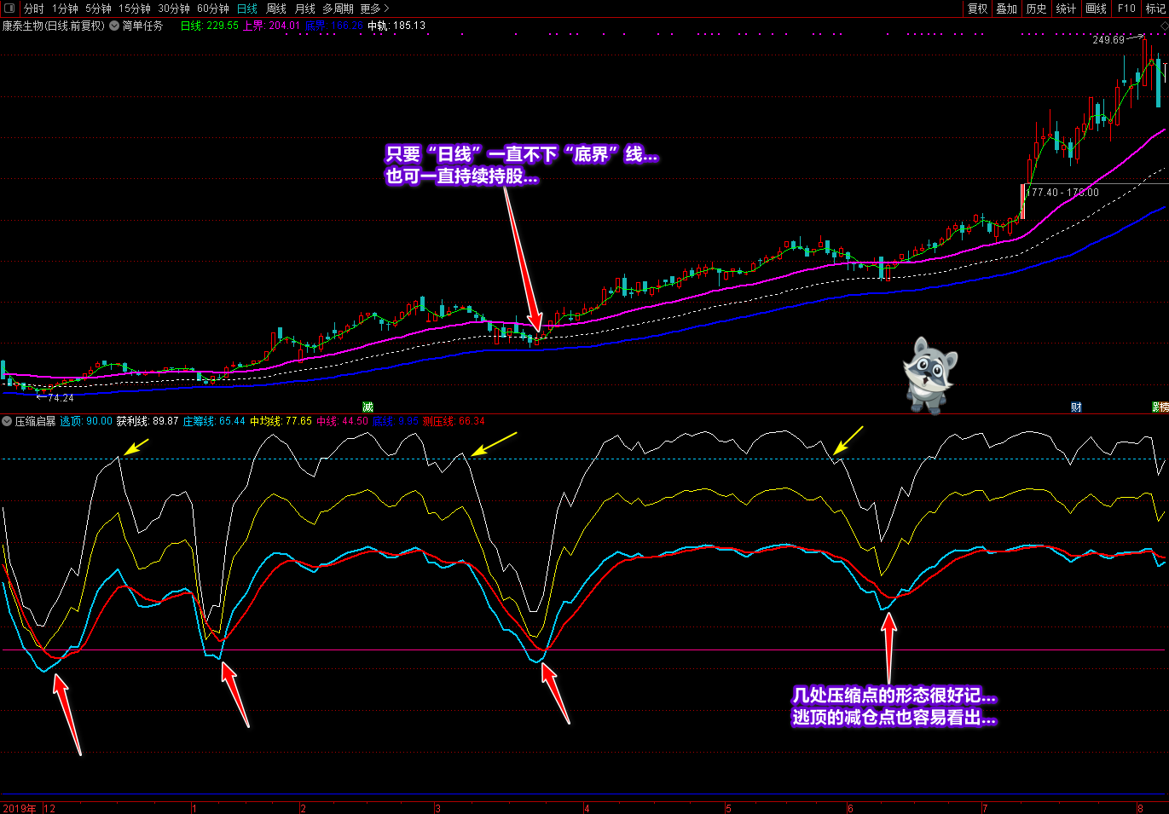
Task: Switch to 分时 intraday view
Action: 33,9
